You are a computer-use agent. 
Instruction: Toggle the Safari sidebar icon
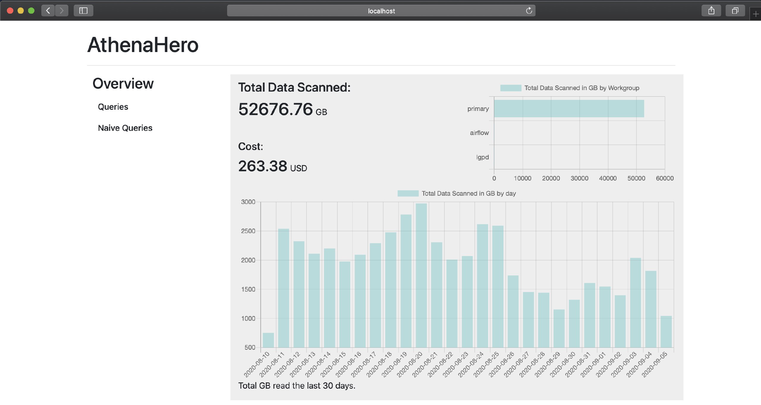(83, 11)
